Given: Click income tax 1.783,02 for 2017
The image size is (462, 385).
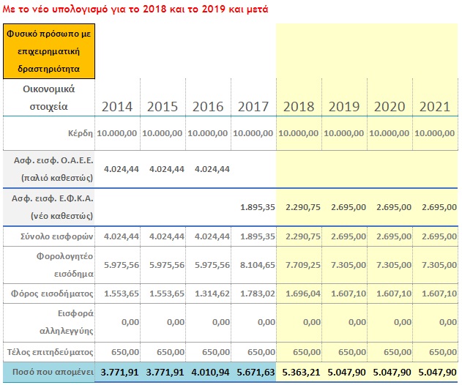Looking at the screenshot, I should coord(258,294).
